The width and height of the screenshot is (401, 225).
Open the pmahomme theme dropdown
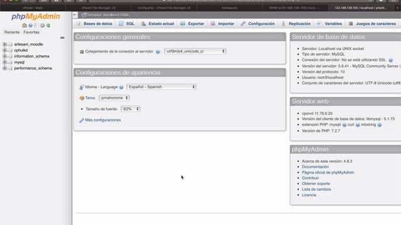114,98
